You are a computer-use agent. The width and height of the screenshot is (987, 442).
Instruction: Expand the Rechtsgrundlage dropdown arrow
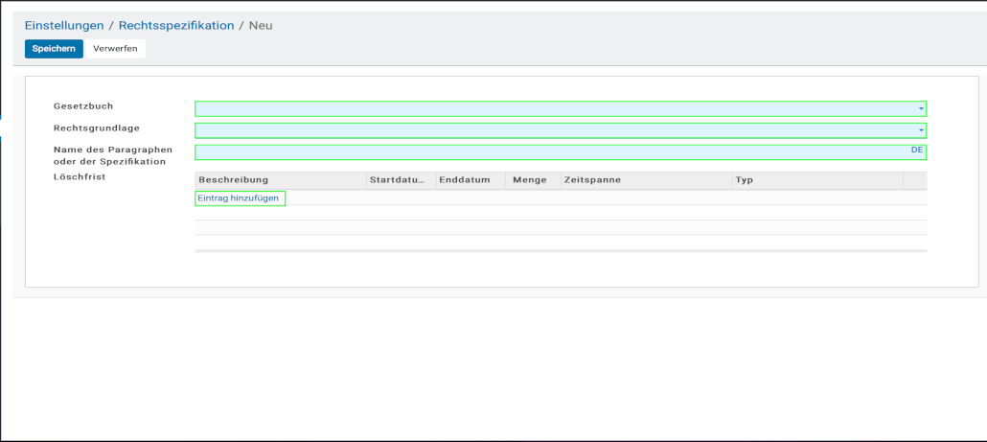pos(921,130)
